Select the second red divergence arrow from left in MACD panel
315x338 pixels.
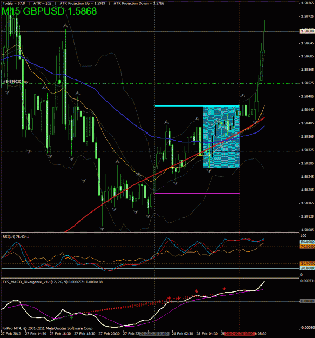pos(178,298)
